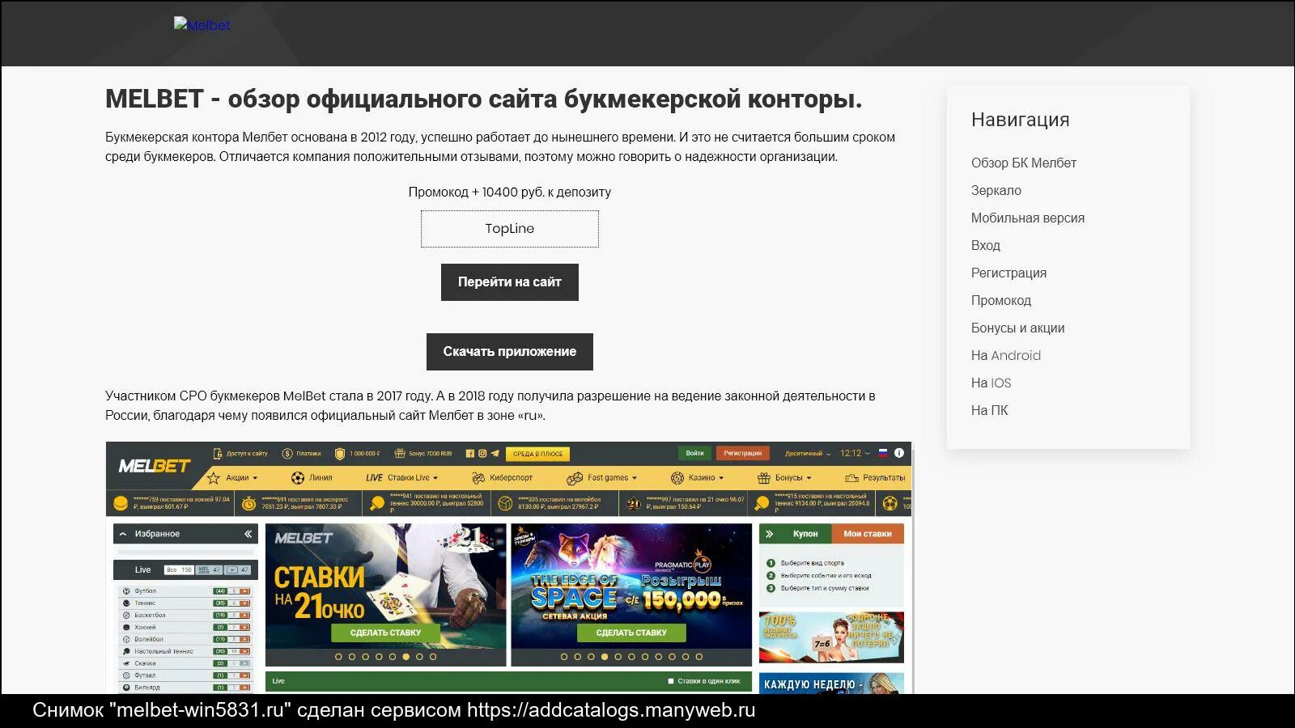This screenshot has width=1295, height=728.
Task: Select first slide dot under Space banner
Action: point(564,657)
